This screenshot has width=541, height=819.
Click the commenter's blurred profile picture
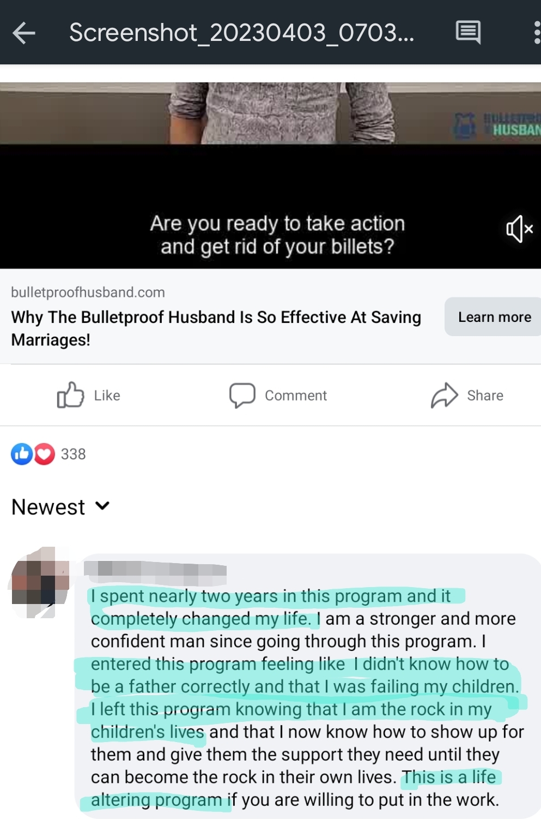pyautogui.click(x=39, y=582)
